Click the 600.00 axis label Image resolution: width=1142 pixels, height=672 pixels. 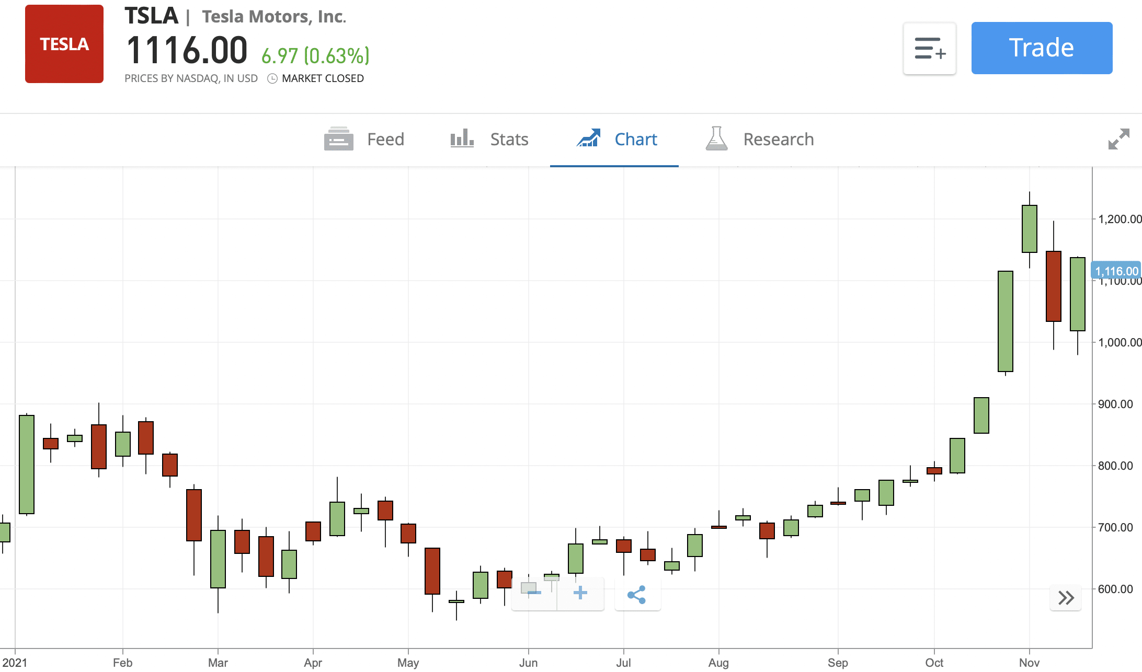click(x=1115, y=589)
